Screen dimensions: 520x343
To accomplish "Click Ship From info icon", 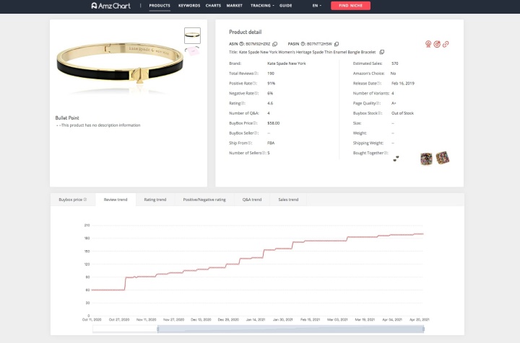I will coord(250,143).
